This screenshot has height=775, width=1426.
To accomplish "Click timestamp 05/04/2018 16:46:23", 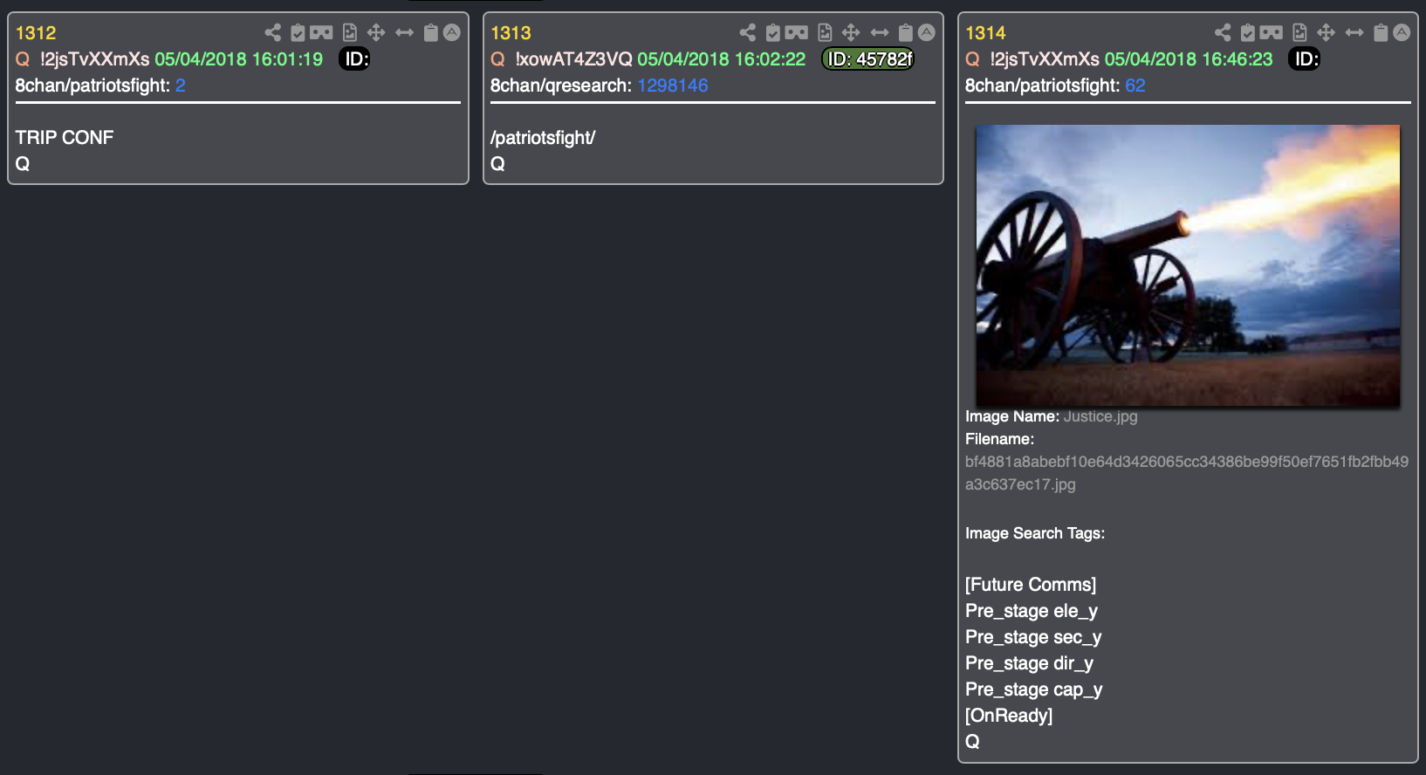I will click(x=1189, y=59).
